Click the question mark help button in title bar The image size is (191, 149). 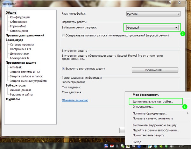click(x=170, y=3)
